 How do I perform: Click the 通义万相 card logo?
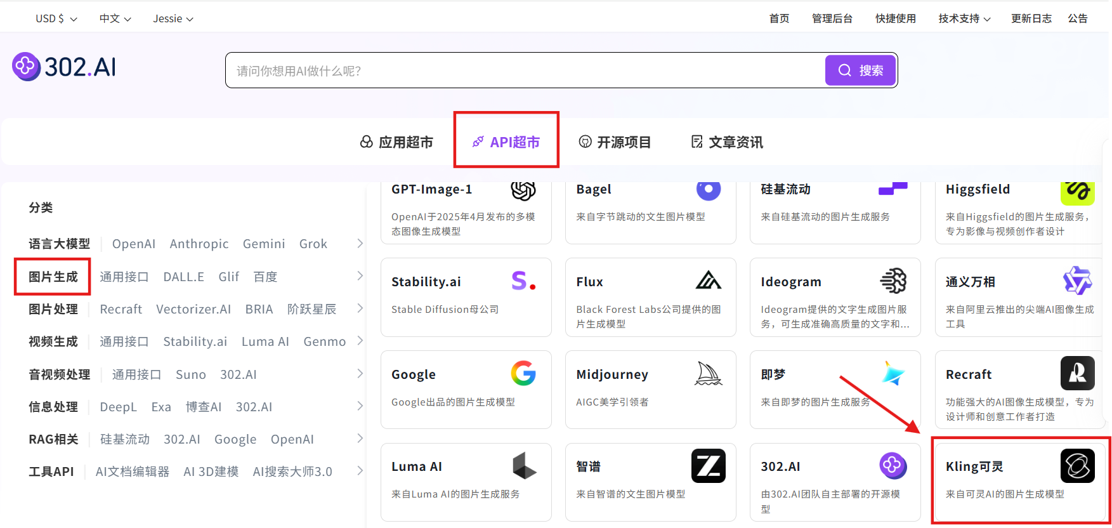(x=1077, y=280)
